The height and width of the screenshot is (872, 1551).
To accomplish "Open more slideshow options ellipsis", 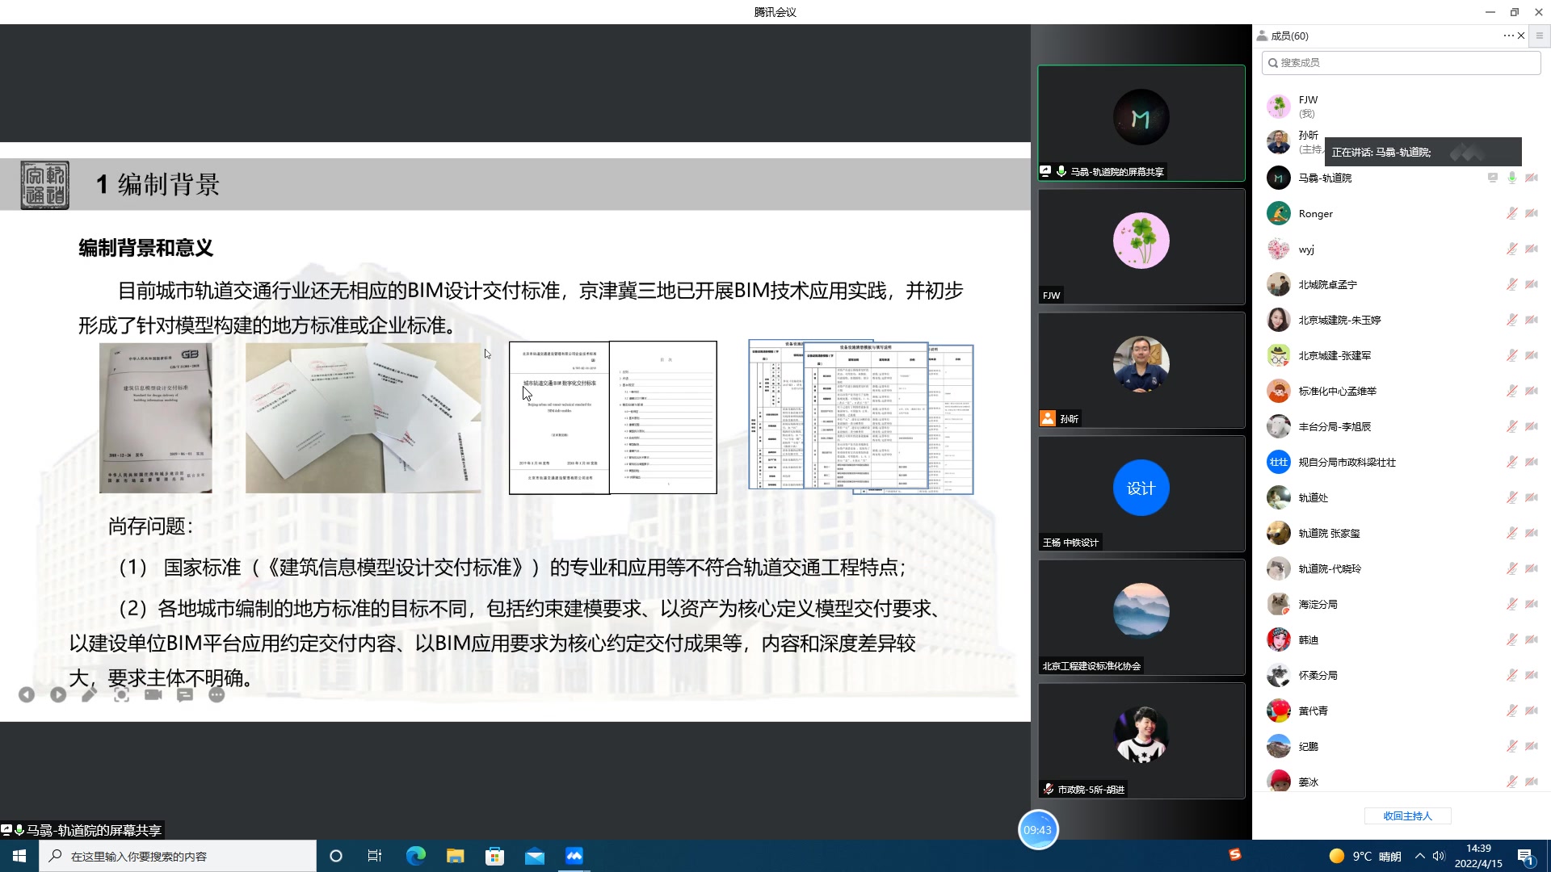I will pos(216,694).
